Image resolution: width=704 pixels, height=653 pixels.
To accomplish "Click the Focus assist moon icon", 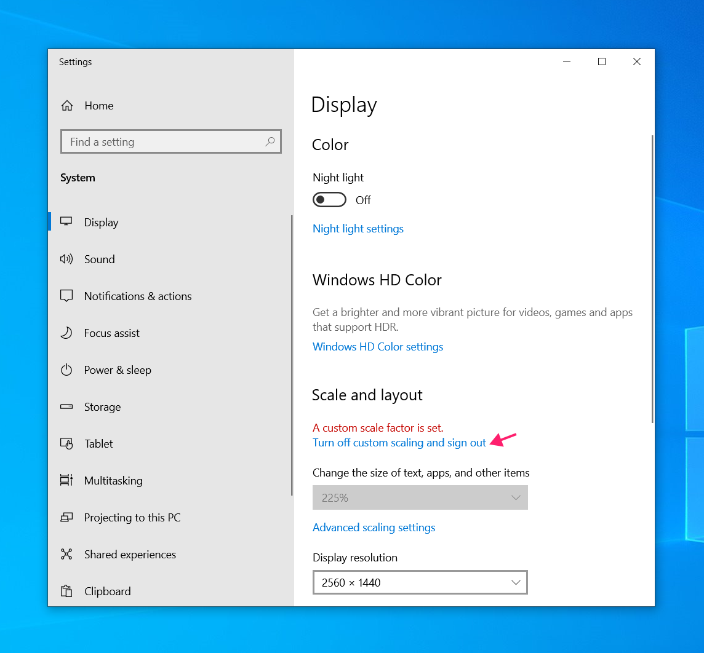I will tap(66, 333).
